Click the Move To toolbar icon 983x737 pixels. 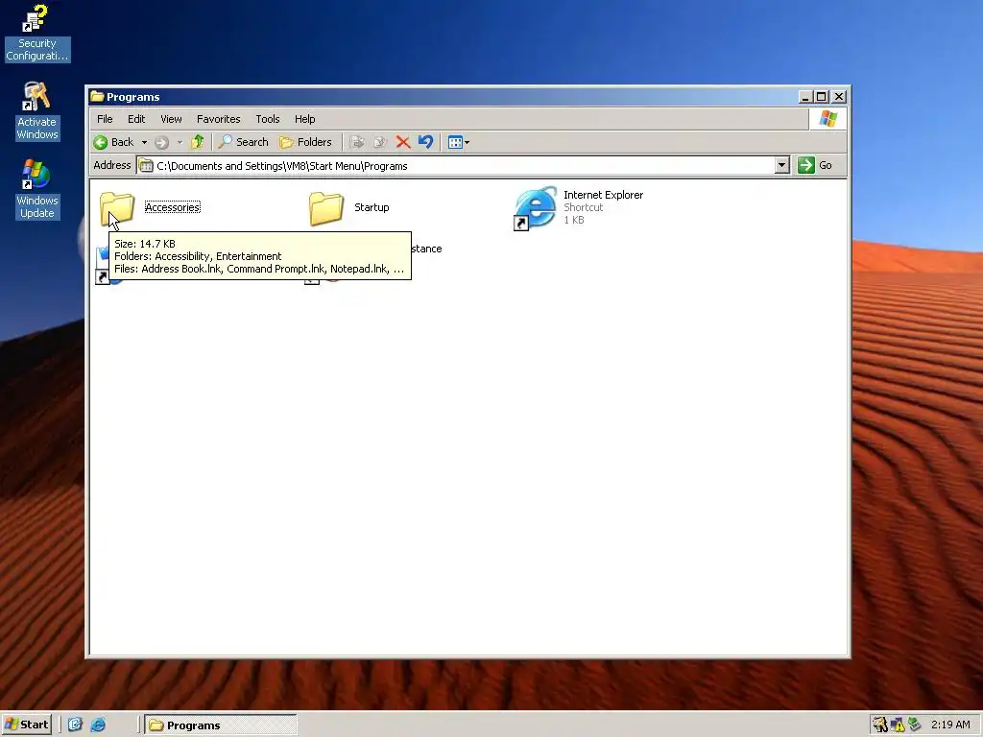pyautogui.click(x=357, y=142)
